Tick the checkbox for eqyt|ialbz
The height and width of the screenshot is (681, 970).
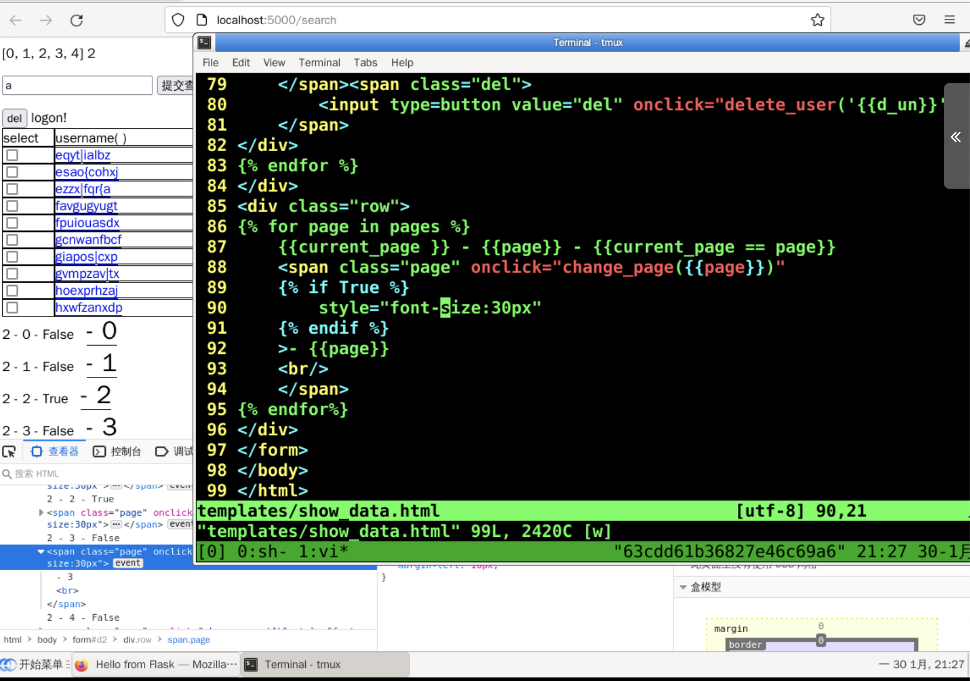[x=12, y=155]
